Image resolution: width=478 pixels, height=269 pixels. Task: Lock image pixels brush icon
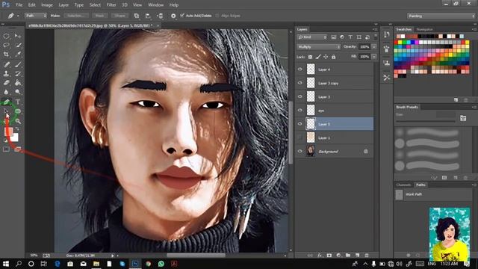pyautogui.click(x=318, y=57)
